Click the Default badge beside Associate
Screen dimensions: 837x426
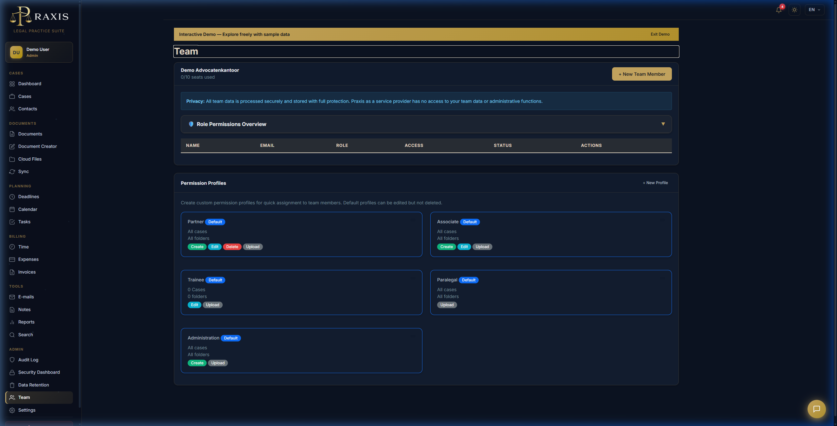coord(470,222)
